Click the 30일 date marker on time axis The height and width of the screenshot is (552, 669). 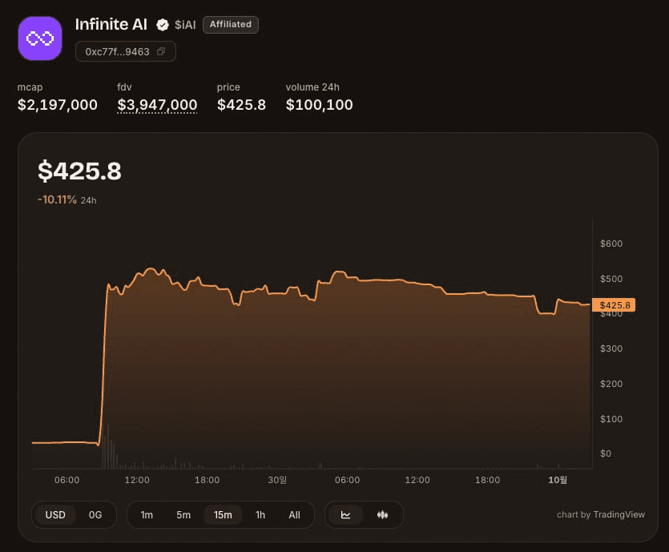tap(277, 480)
